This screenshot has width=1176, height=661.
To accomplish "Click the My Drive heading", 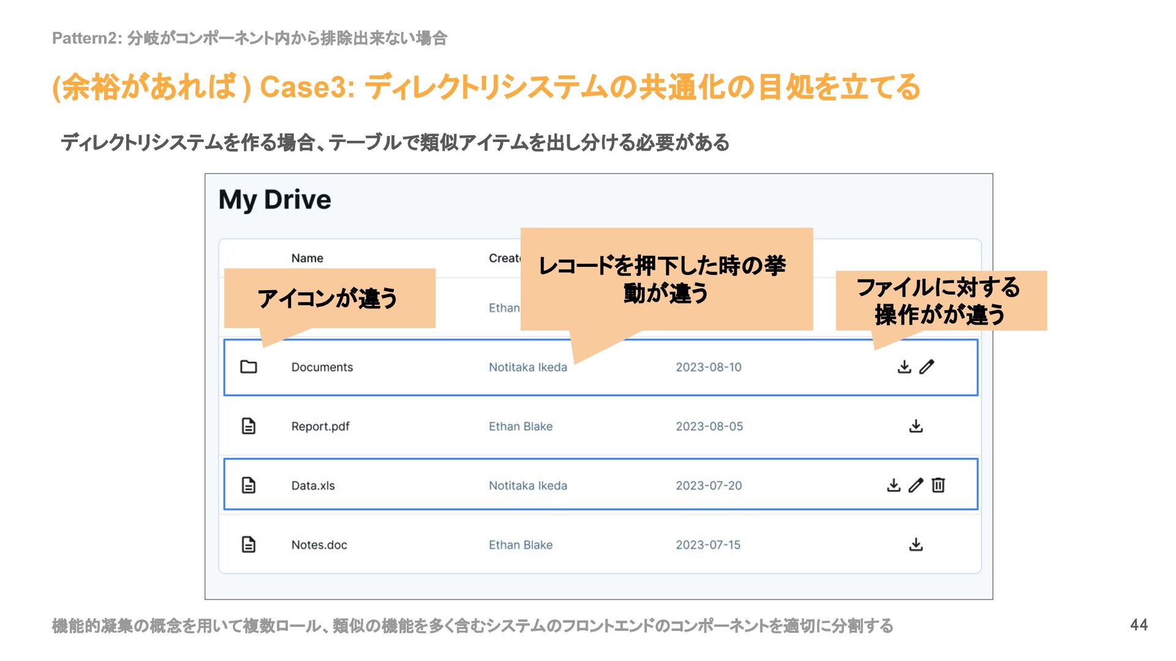I will coord(274,200).
